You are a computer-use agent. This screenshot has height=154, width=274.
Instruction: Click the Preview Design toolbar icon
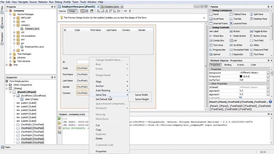pos(92,11)
